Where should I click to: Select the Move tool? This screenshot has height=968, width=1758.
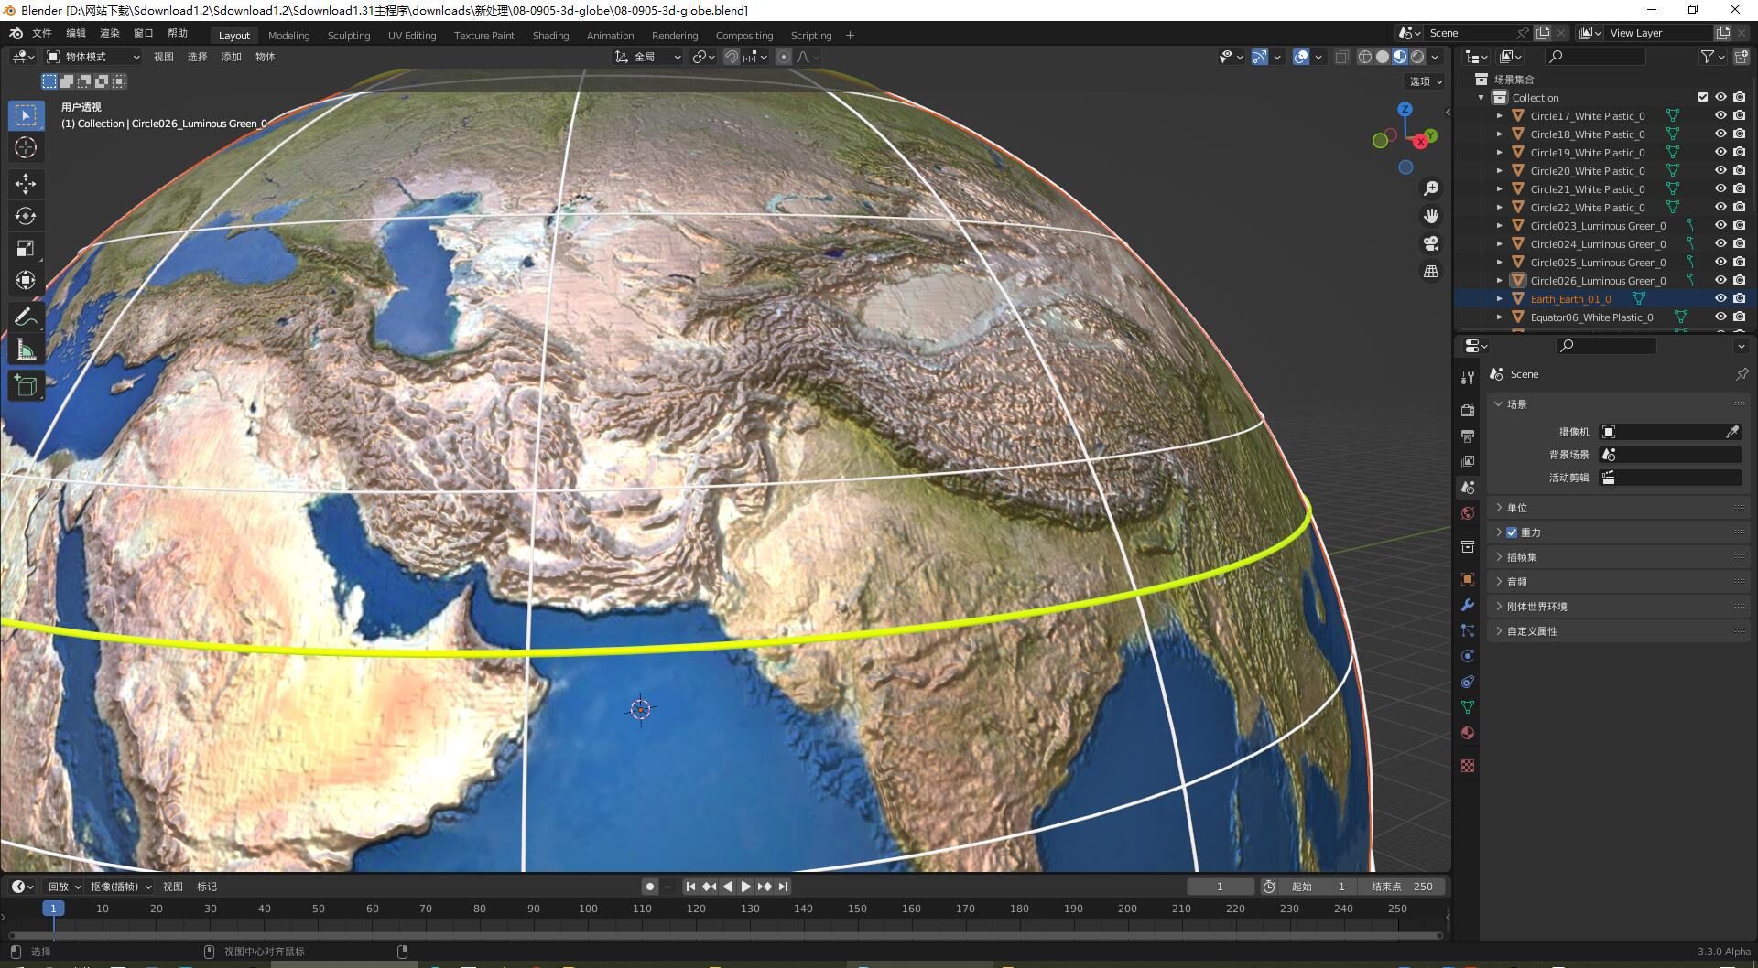click(x=26, y=184)
